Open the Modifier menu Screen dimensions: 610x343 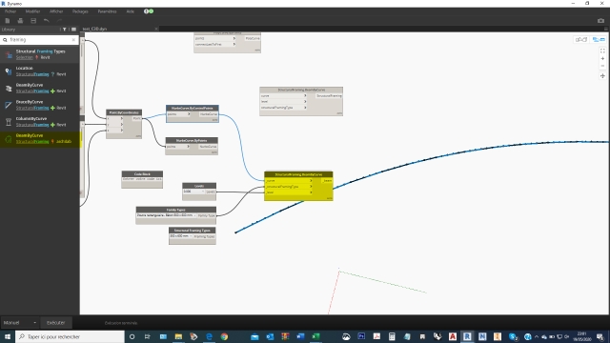click(32, 11)
